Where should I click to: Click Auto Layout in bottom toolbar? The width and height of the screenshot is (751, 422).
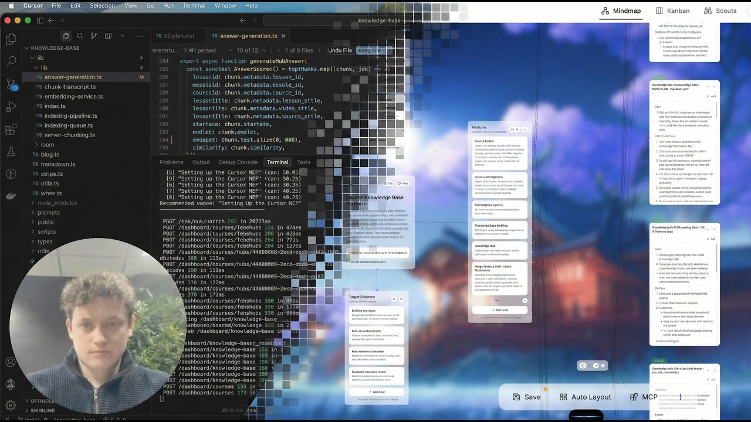tap(585, 397)
